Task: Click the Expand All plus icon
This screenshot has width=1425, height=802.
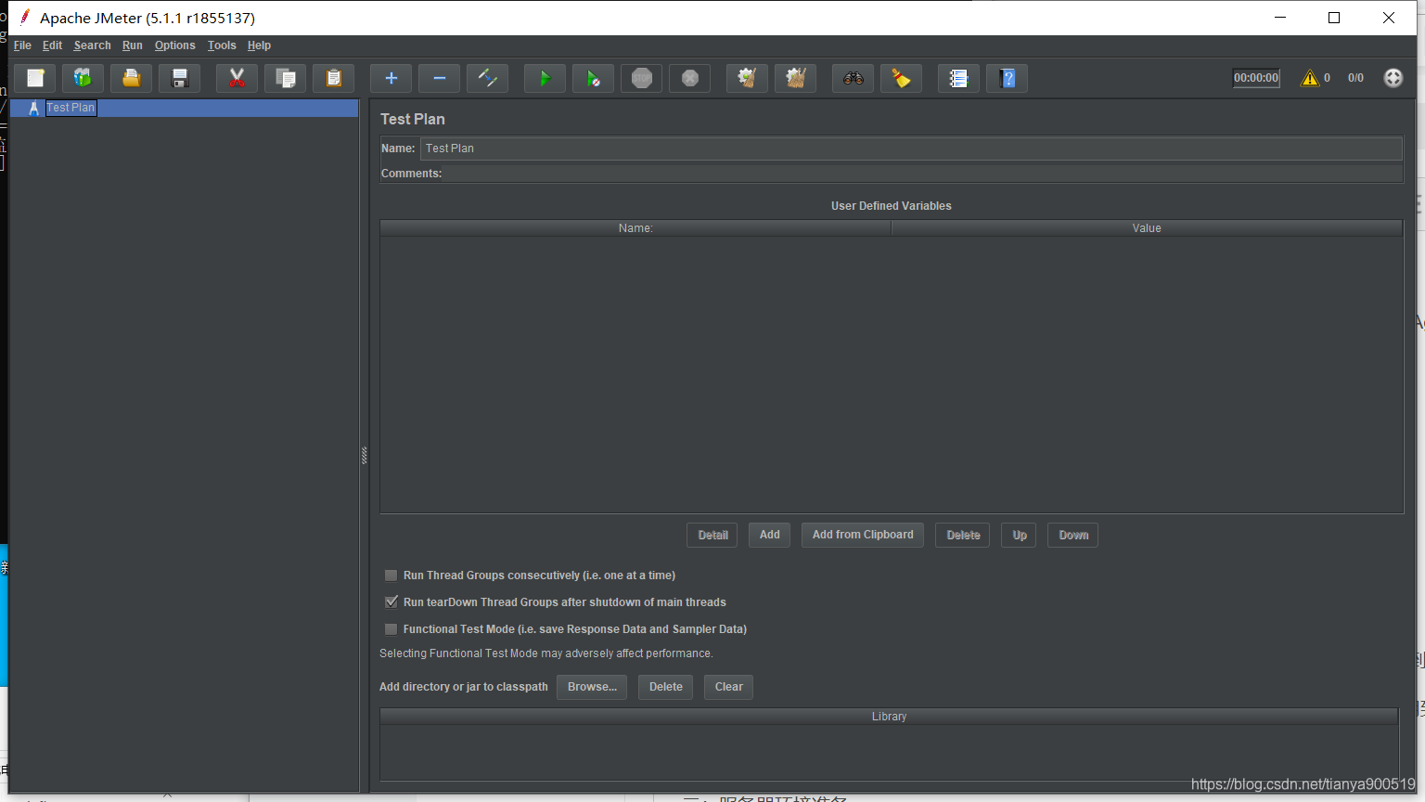Action: pyautogui.click(x=392, y=78)
